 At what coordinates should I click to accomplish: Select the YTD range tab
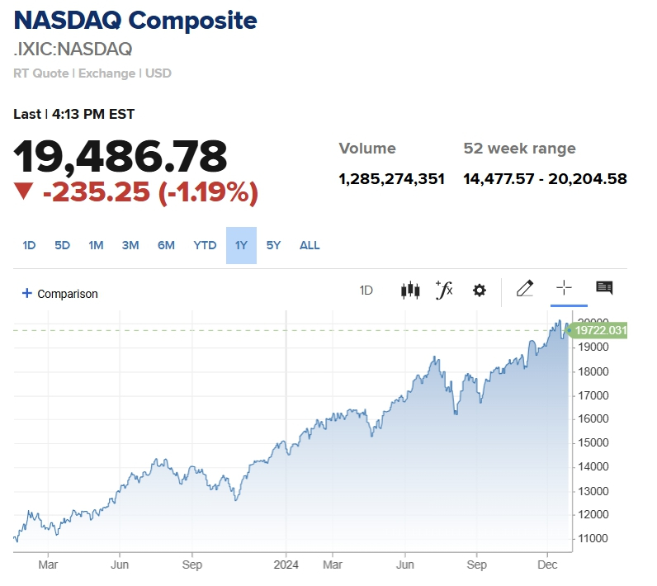(x=205, y=245)
